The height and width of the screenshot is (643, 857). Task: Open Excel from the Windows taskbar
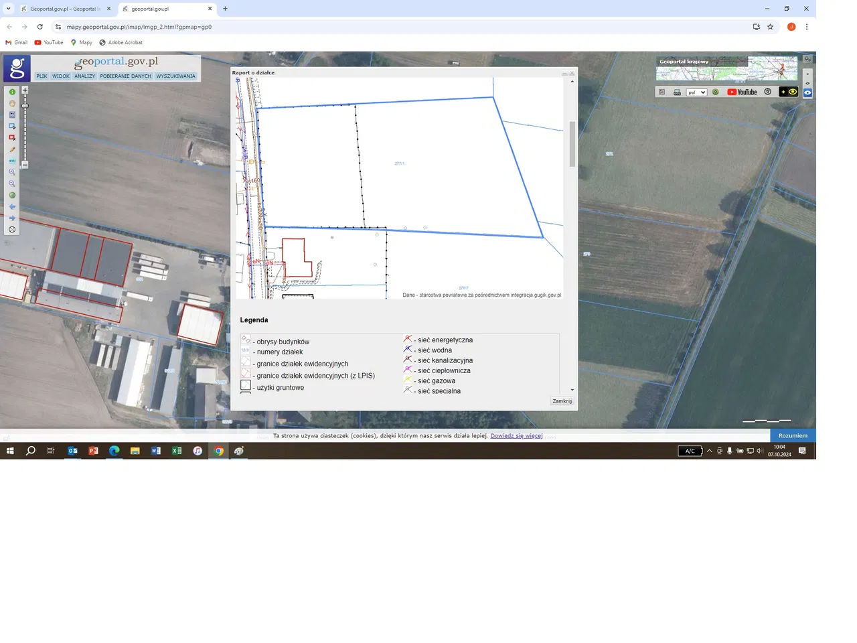point(177,451)
